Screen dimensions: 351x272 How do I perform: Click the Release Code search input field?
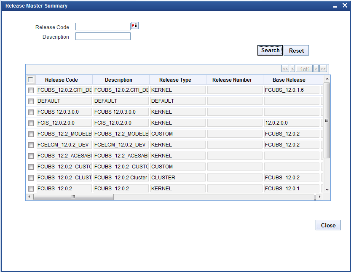[x=103, y=27]
